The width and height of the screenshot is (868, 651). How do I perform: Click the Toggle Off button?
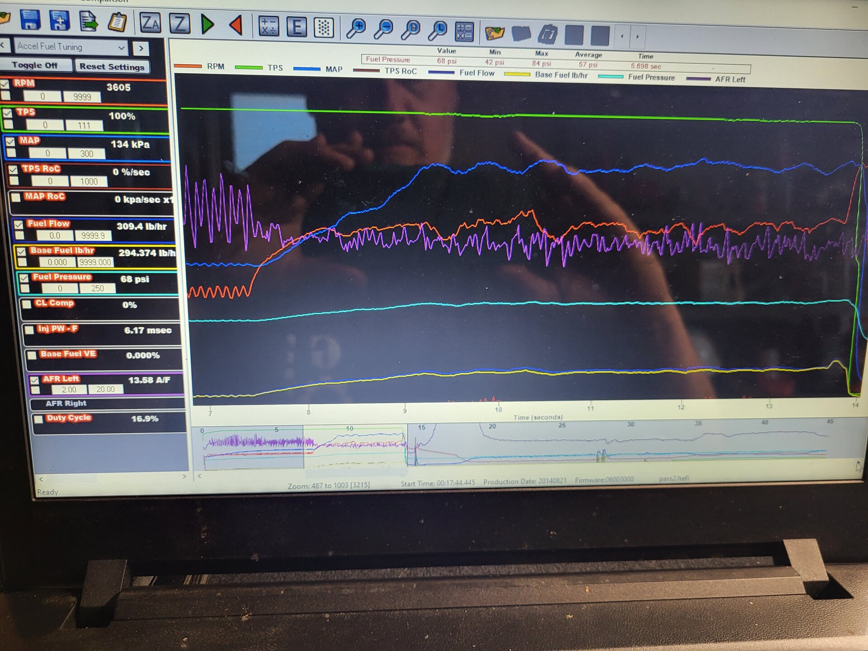click(x=35, y=65)
